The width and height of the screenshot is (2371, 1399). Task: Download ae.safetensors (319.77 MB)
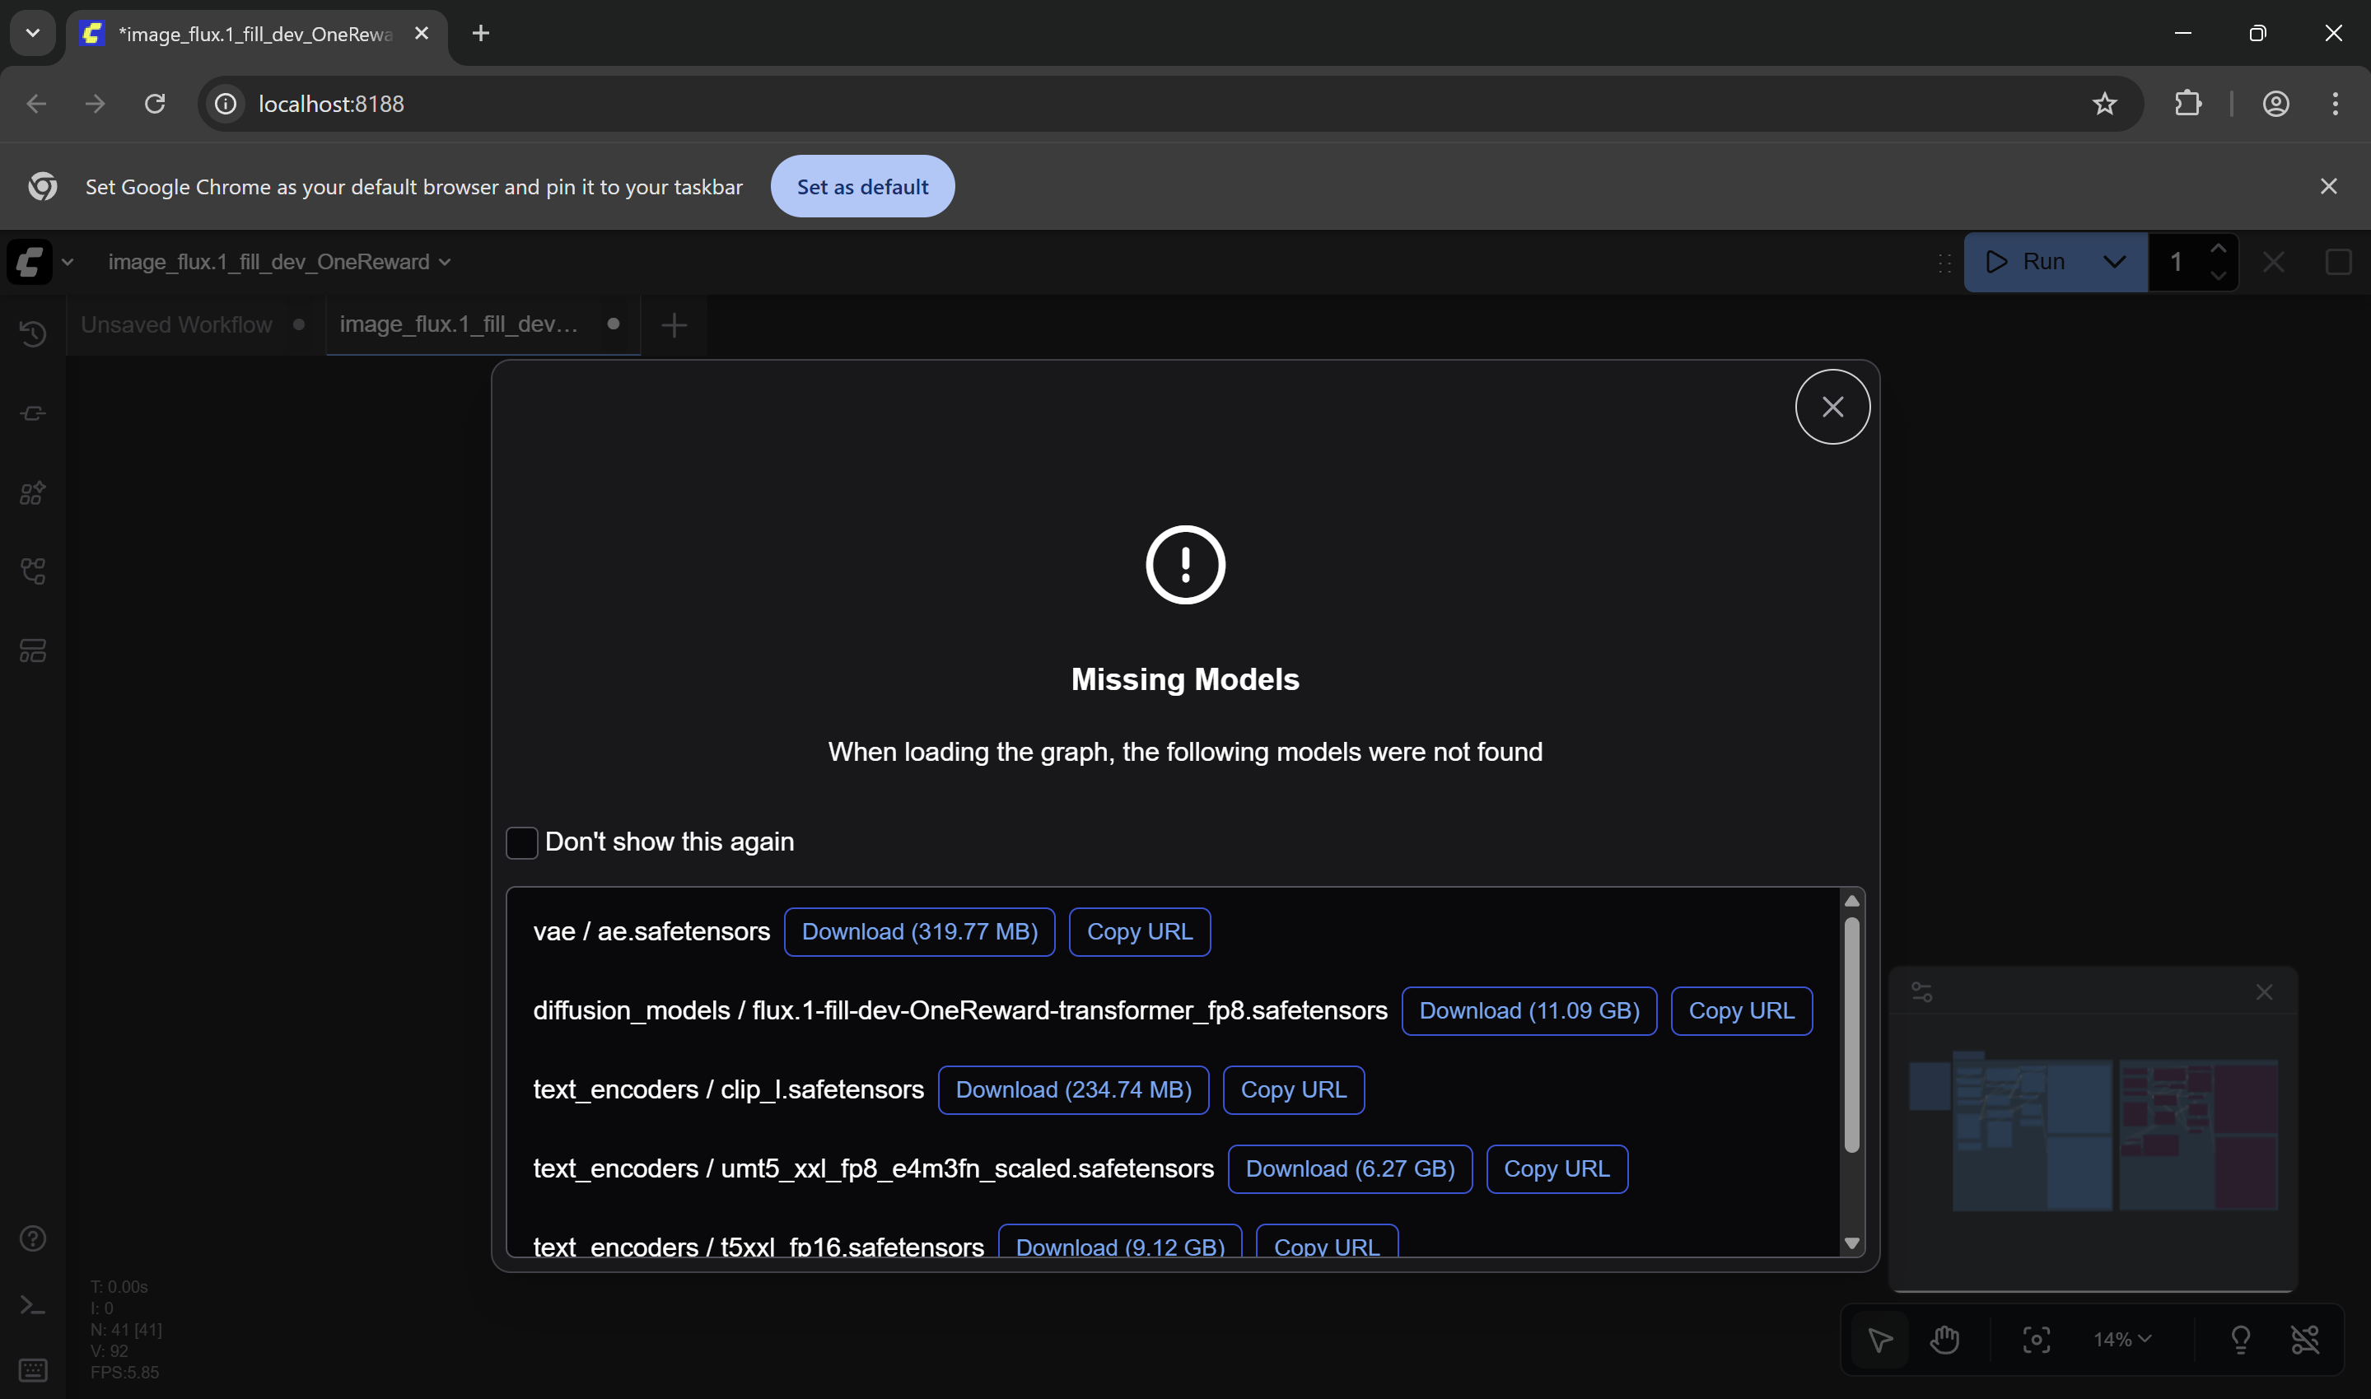tap(919, 931)
